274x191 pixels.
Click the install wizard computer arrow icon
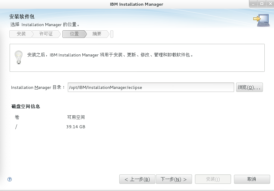click(x=261, y=20)
